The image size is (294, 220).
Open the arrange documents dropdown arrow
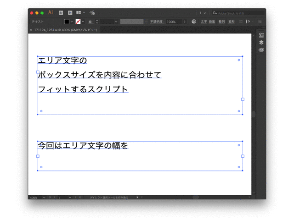click(84, 12)
